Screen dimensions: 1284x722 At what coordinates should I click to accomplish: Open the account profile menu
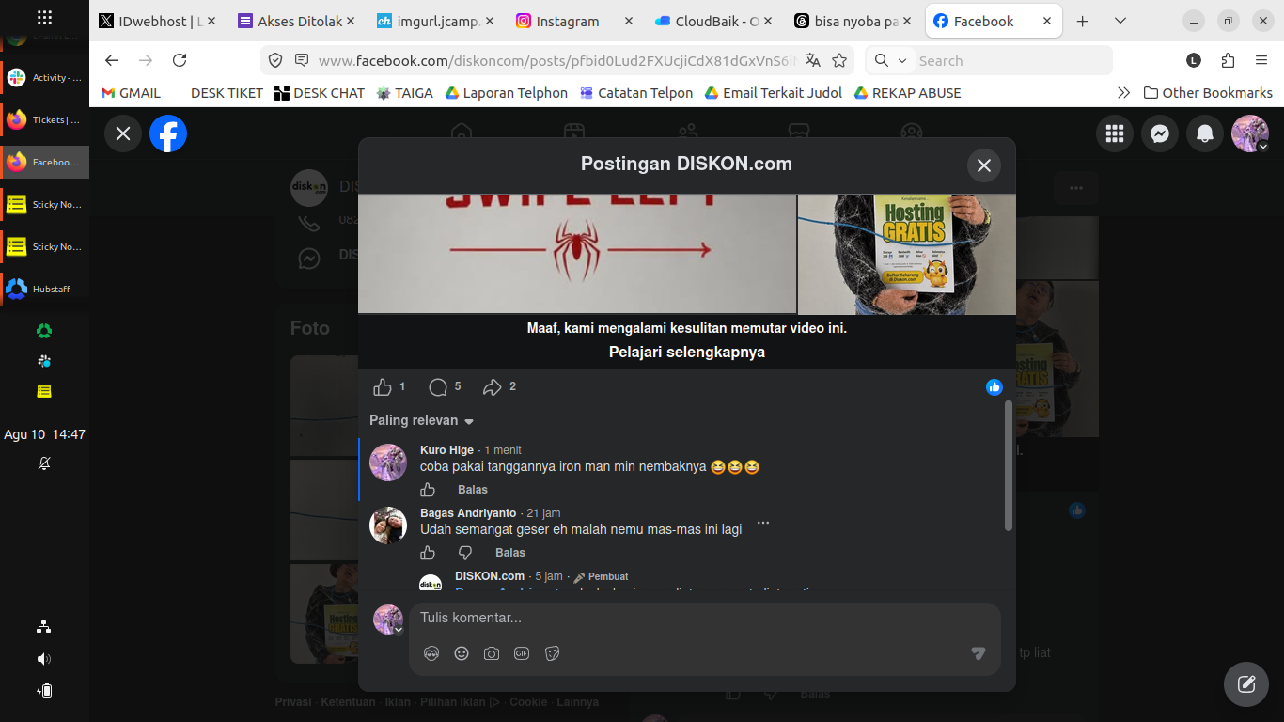click(1250, 133)
